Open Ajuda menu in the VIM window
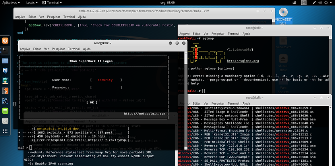Image resolution: width=335 pixels, height=166 pixels. [x=82, y=17]
